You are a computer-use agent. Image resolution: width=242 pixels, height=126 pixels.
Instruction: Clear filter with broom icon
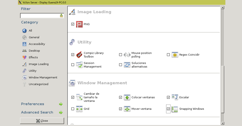[x=61, y=16]
